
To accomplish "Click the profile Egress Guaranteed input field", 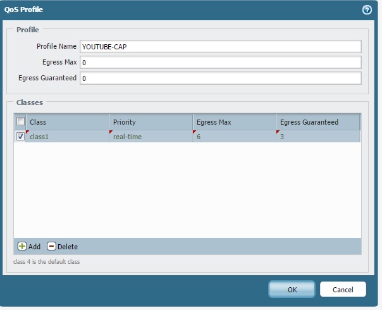I will (x=220, y=78).
